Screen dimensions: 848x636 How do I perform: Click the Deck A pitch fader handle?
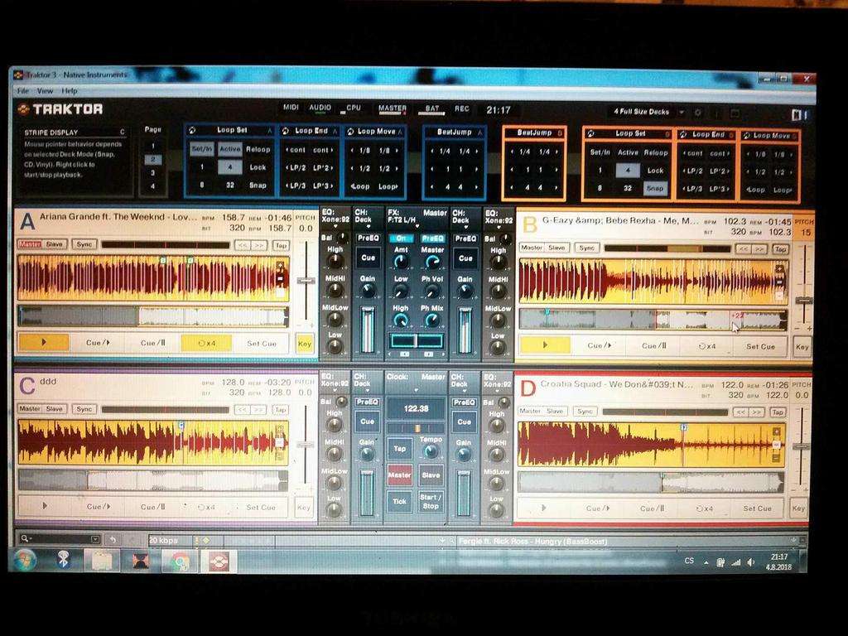point(306,281)
